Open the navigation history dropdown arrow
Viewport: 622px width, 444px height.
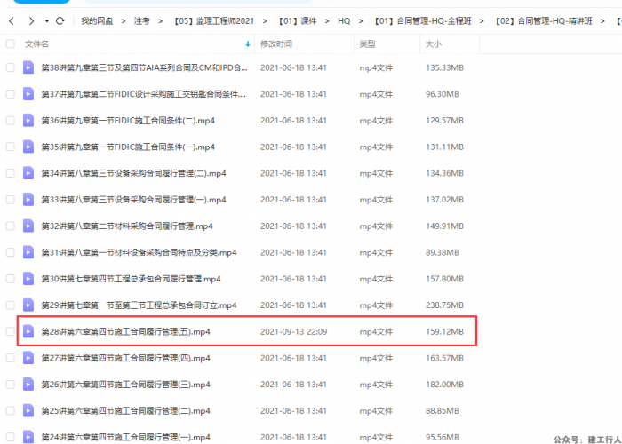pyautogui.click(x=47, y=21)
